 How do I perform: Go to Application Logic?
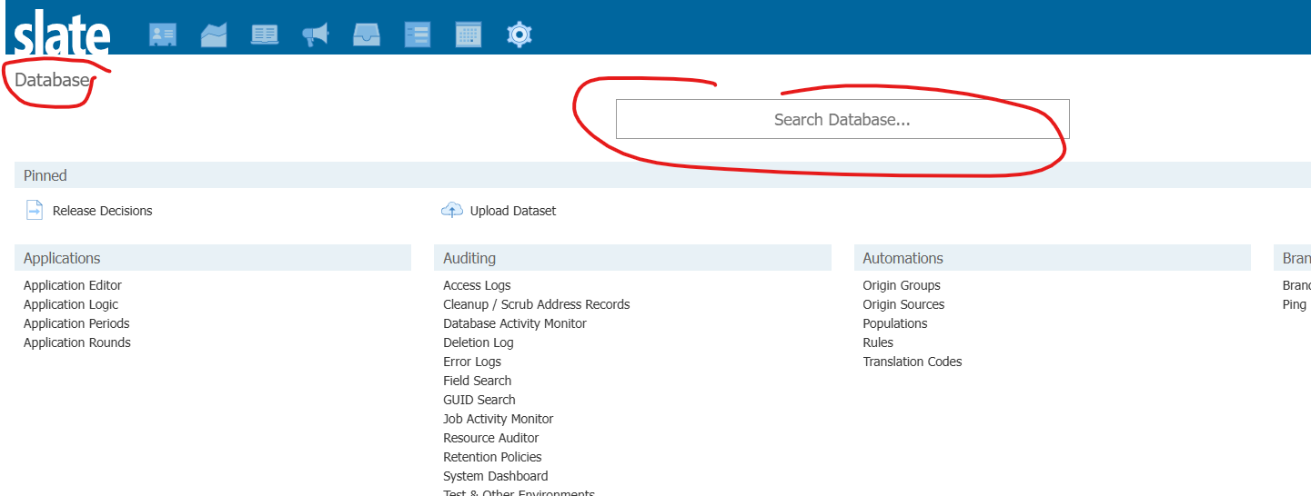71,304
